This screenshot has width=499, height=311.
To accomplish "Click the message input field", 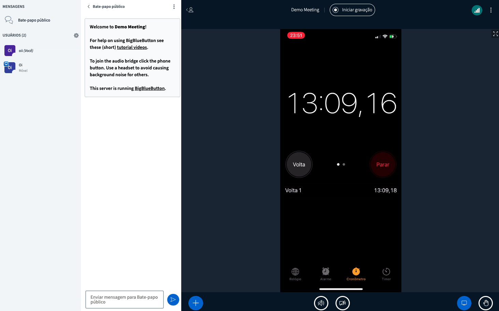I will click(124, 300).
